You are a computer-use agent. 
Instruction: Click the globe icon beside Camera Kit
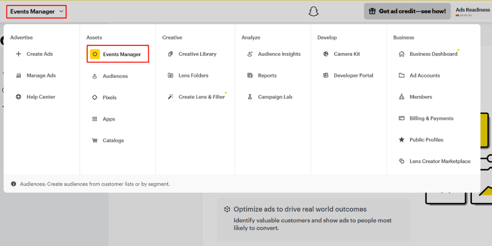(x=326, y=54)
